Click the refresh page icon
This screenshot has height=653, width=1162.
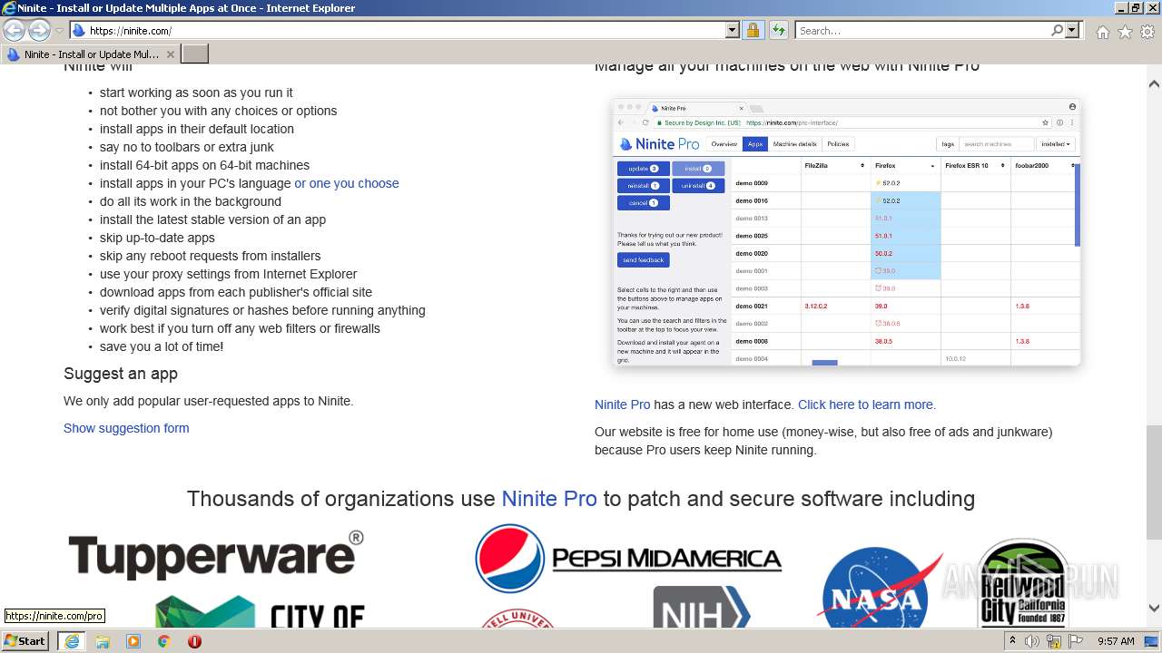(x=778, y=31)
